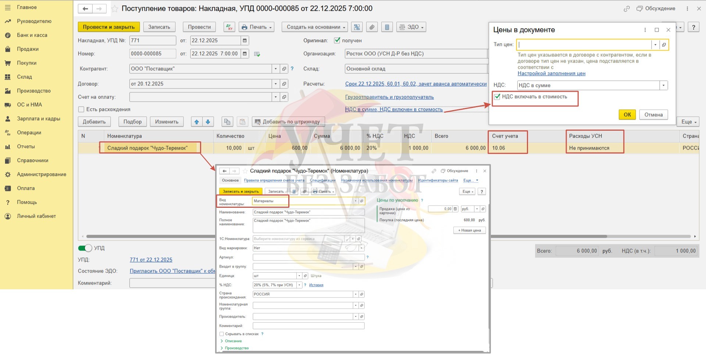Viewport: 706px width, 355px height.
Task: Enable the Есть расхождения checkbox
Action: [81, 109]
